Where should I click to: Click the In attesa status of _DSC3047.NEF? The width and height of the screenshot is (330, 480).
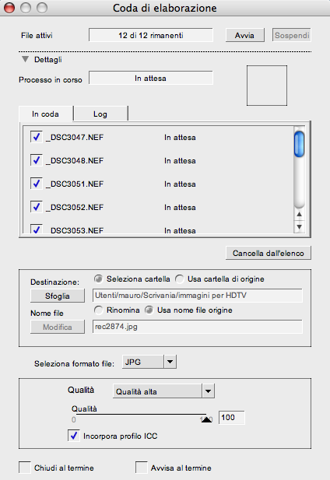pyautogui.click(x=180, y=138)
